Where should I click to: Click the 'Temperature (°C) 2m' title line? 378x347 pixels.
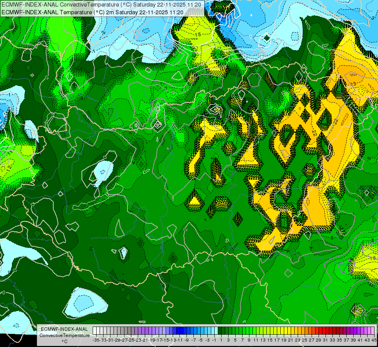pyautogui.click(x=92, y=12)
